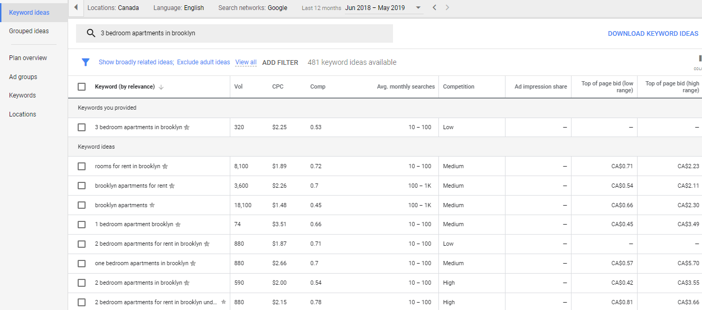
Task: Sort by Vol column header
Action: pos(239,86)
